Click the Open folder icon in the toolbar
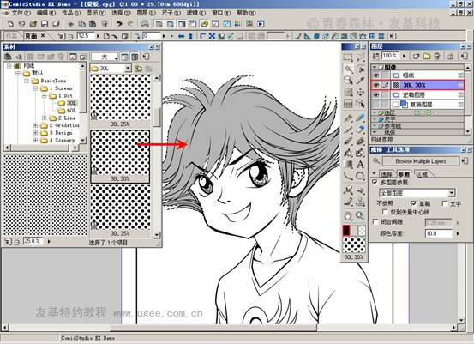Viewport: 474px width, 344px height. point(33,24)
